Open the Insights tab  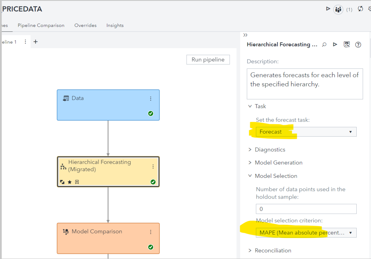115,25
